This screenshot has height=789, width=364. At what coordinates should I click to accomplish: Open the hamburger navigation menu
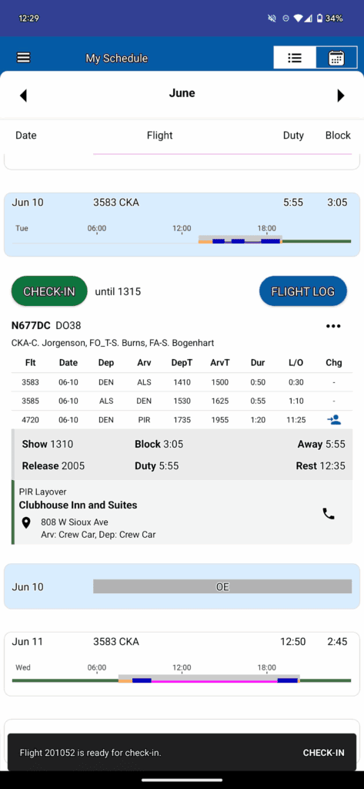pos(24,58)
